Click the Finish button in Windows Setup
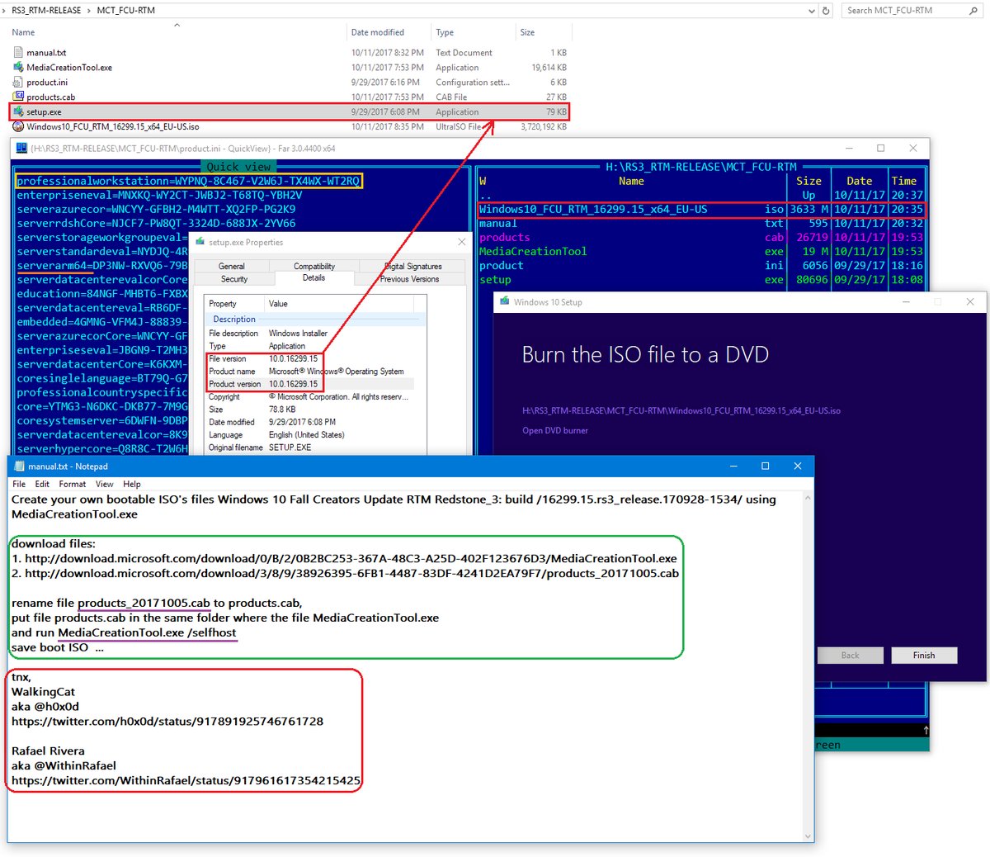Screen dimensions: 990x857 pos(924,656)
